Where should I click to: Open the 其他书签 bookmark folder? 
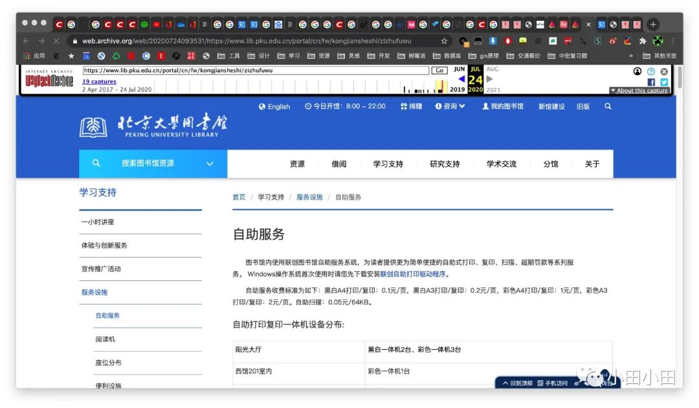660,56
